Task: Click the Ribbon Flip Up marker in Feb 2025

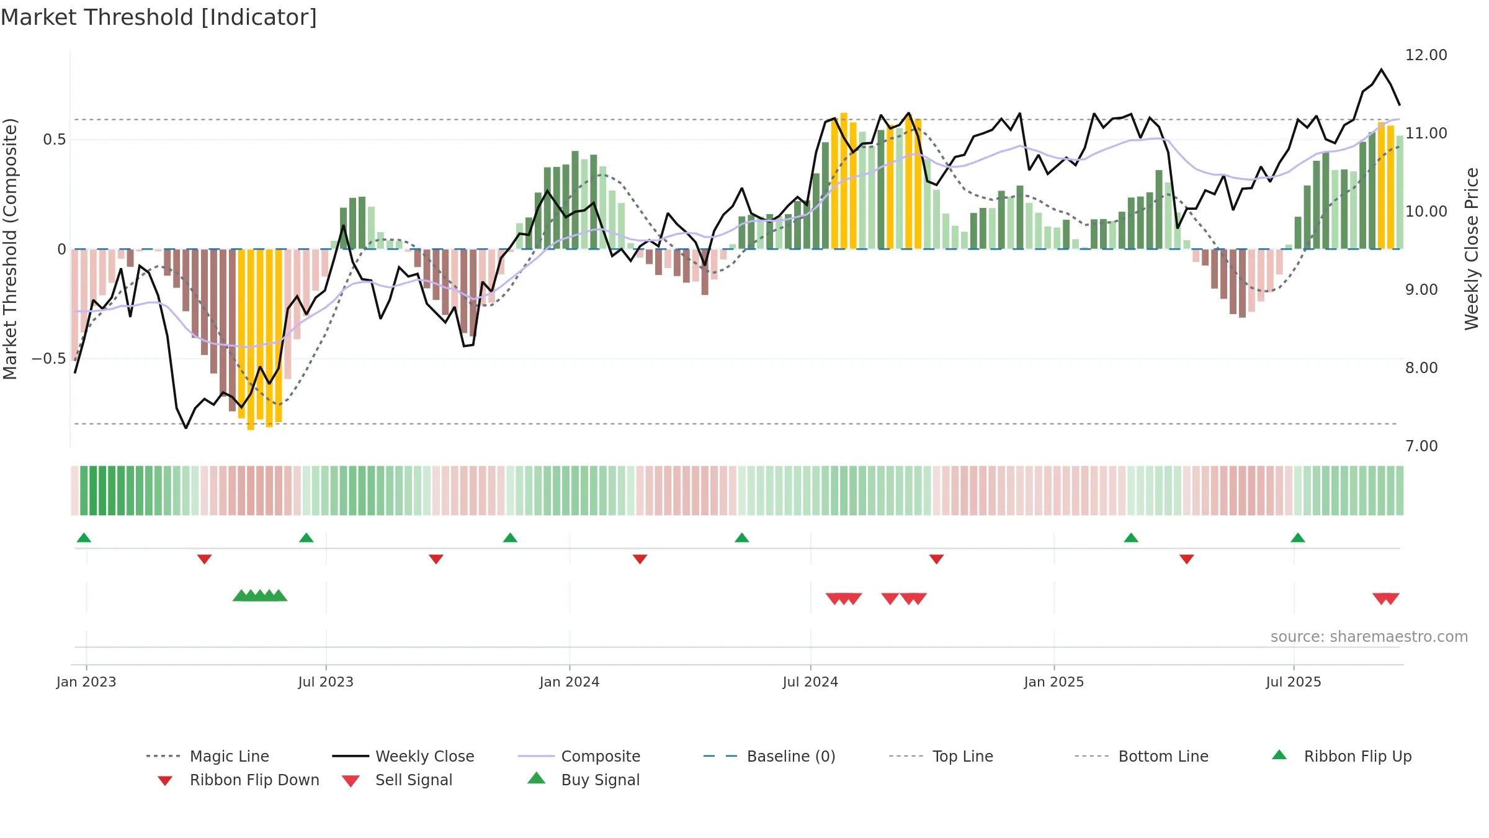Action: pos(1131,538)
